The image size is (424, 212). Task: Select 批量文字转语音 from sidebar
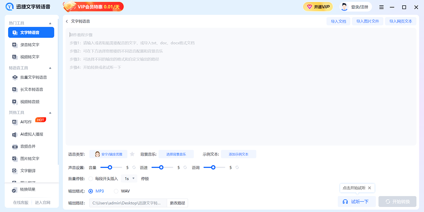(33, 77)
